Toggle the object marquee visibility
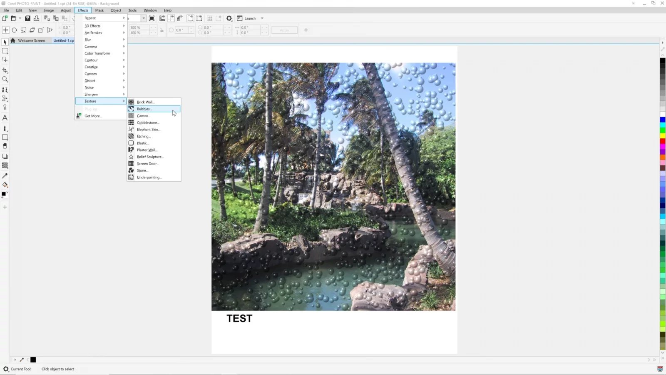 [199, 18]
